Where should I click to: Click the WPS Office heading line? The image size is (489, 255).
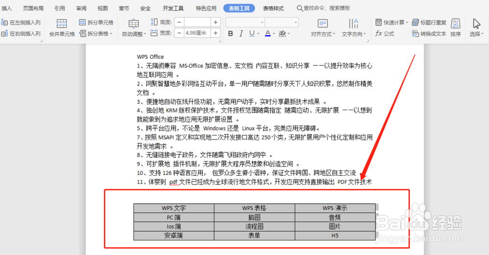(x=150, y=57)
